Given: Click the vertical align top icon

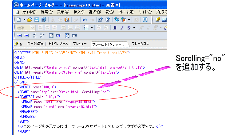Looking at the screenshot, I should pos(63,28).
